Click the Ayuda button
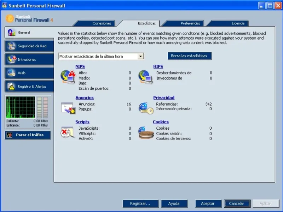This screenshot has height=212, width=283. tap(174, 204)
